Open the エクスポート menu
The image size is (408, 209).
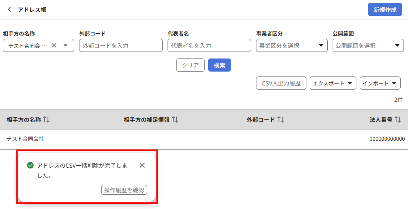tap(333, 83)
